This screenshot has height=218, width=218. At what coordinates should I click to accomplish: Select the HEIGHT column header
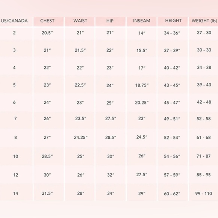(x=173, y=21)
